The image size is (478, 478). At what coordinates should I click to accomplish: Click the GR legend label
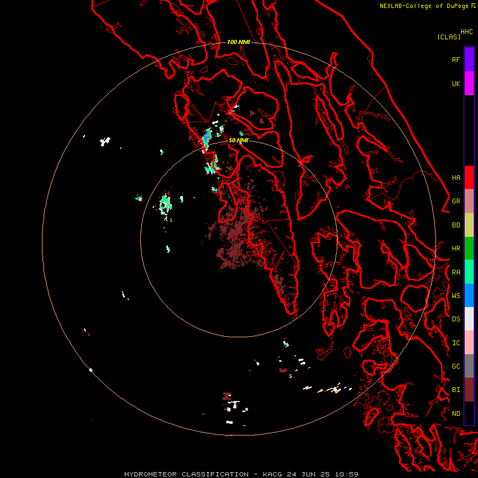pyautogui.click(x=456, y=201)
